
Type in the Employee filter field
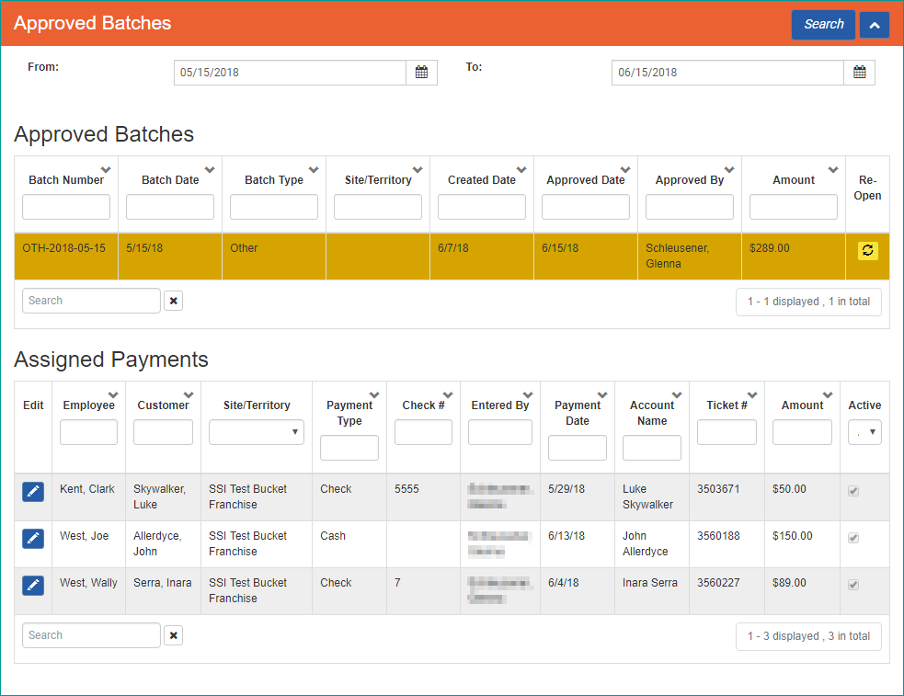tap(88, 430)
